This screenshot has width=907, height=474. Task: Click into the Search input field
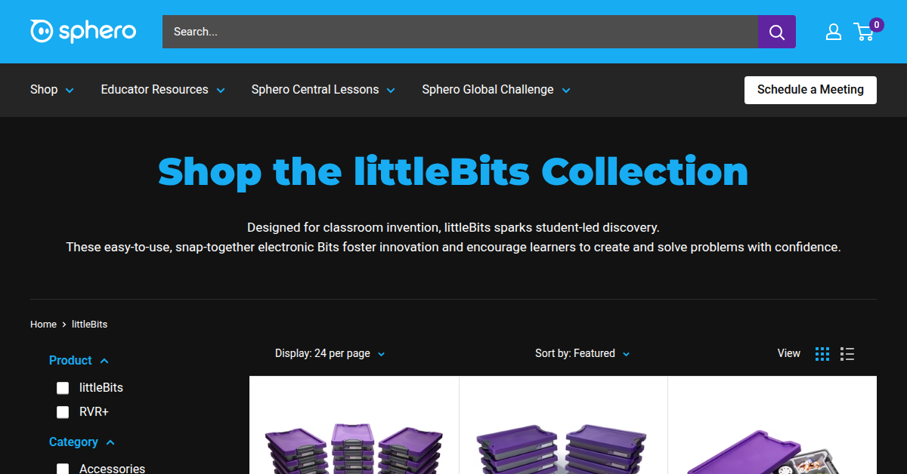click(x=460, y=32)
